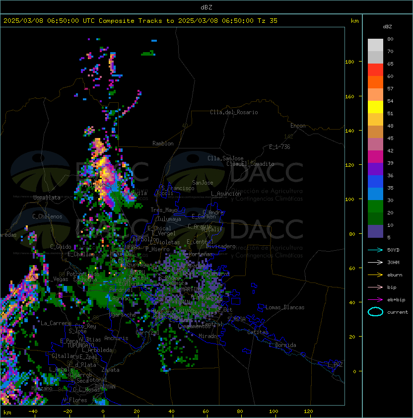Click the bip pink arrow legend icon

point(375,287)
